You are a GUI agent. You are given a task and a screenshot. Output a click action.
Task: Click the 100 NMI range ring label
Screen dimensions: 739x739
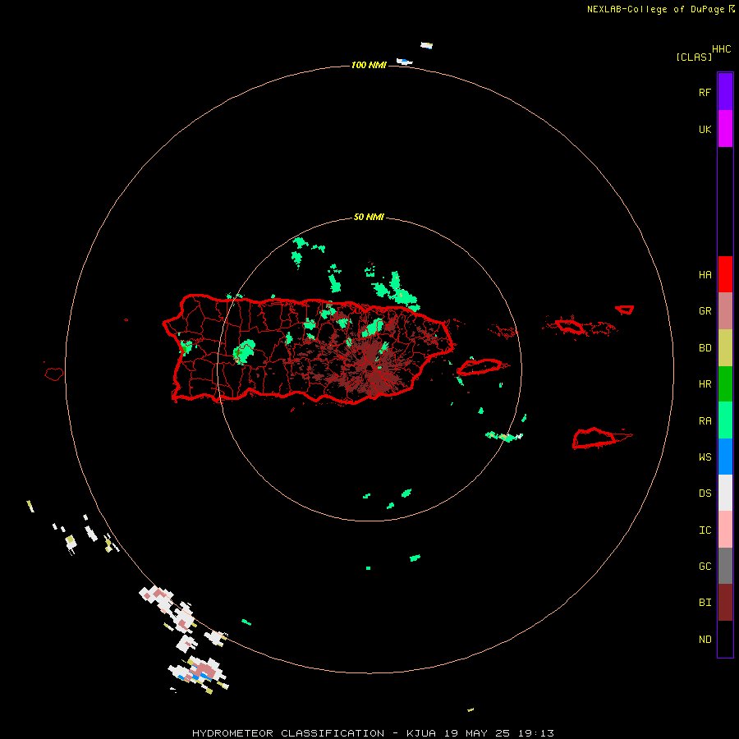pyautogui.click(x=369, y=65)
